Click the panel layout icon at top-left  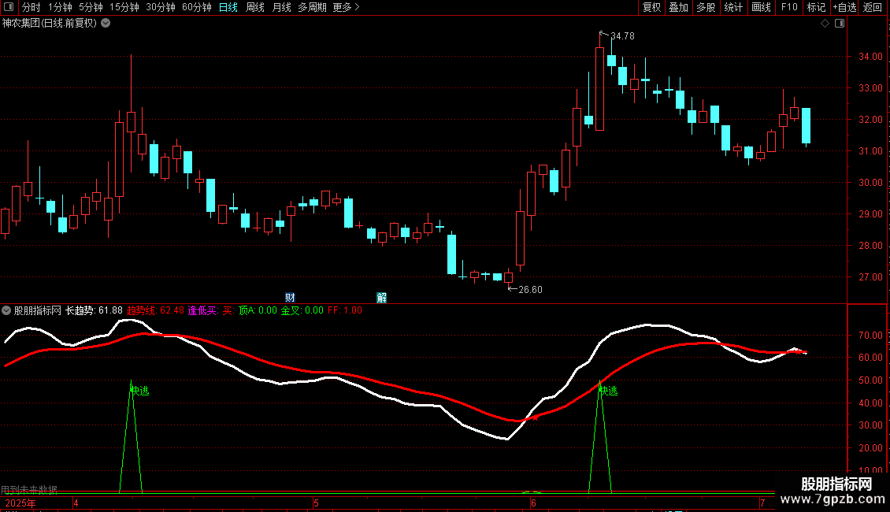pos(9,7)
